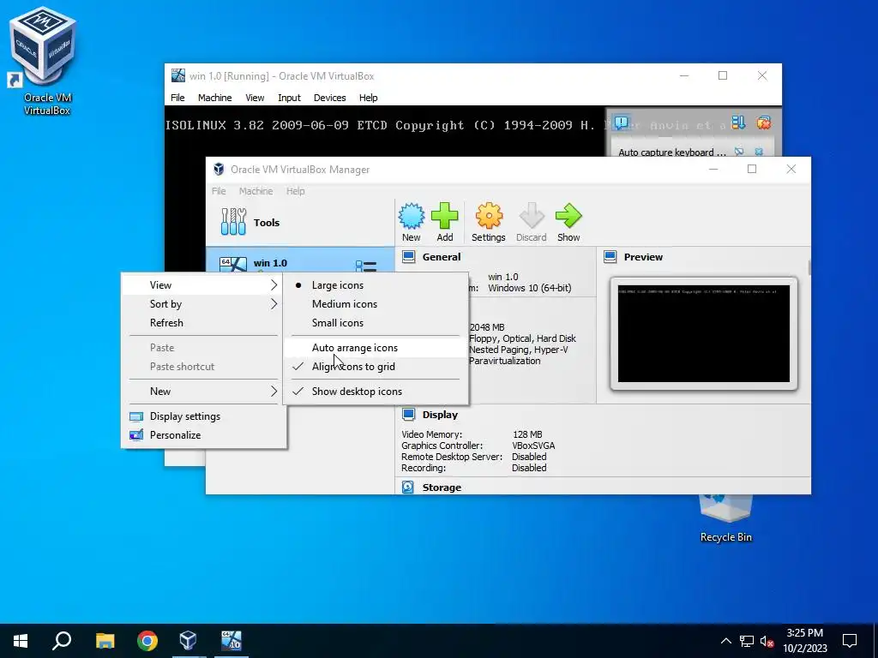Click the running win 1.0 VM taskbar icon
Viewport: 878px width, 658px height.
231,641
